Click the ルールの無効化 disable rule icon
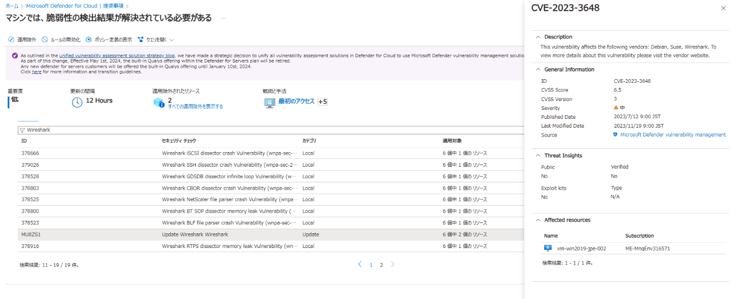 (x=45, y=40)
